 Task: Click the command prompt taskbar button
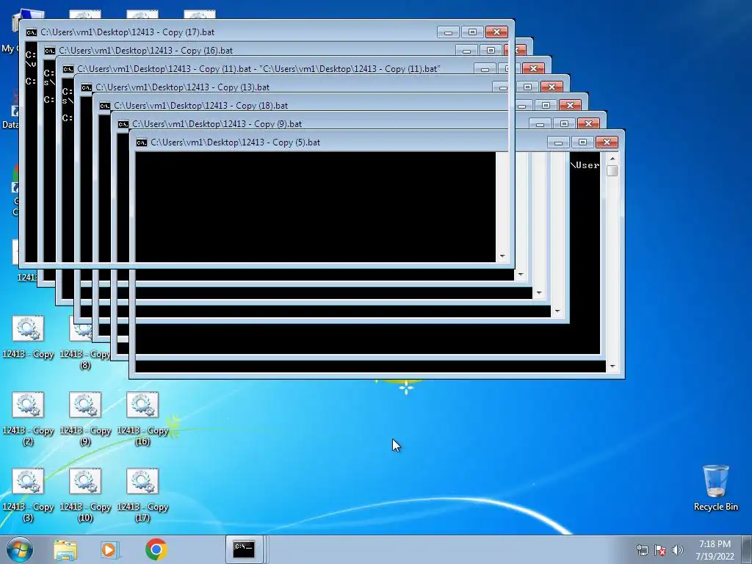click(x=244, y=549)
